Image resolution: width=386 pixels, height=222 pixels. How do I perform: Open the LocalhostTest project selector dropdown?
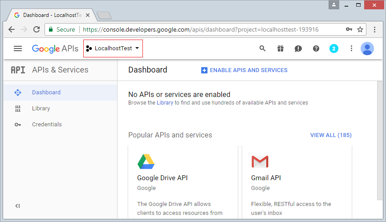click(x=113, y=48)
